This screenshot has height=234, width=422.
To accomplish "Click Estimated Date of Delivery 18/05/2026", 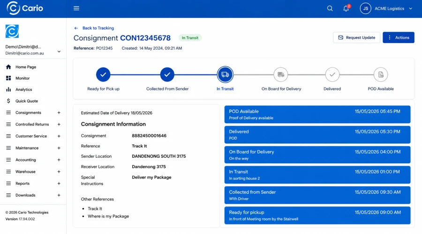I will [x=117, y=113].
